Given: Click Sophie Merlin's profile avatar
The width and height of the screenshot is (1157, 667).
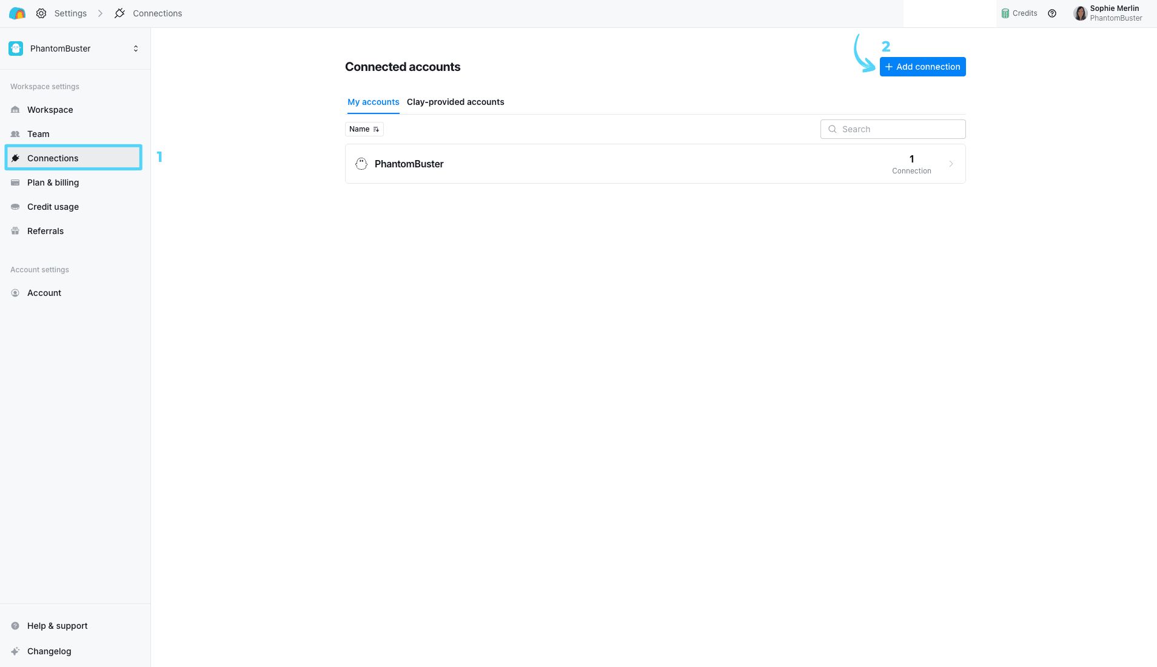Looking at the screenshot, I should point(1079,13).
